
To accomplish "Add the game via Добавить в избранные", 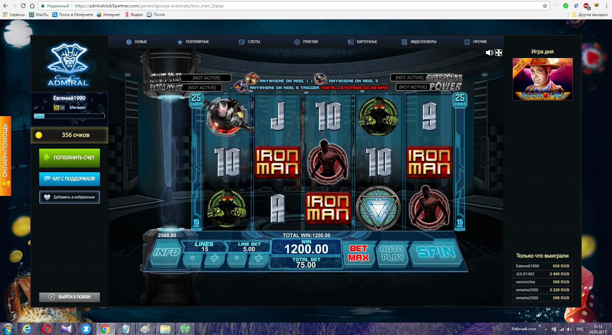I will tap(70, 197).
